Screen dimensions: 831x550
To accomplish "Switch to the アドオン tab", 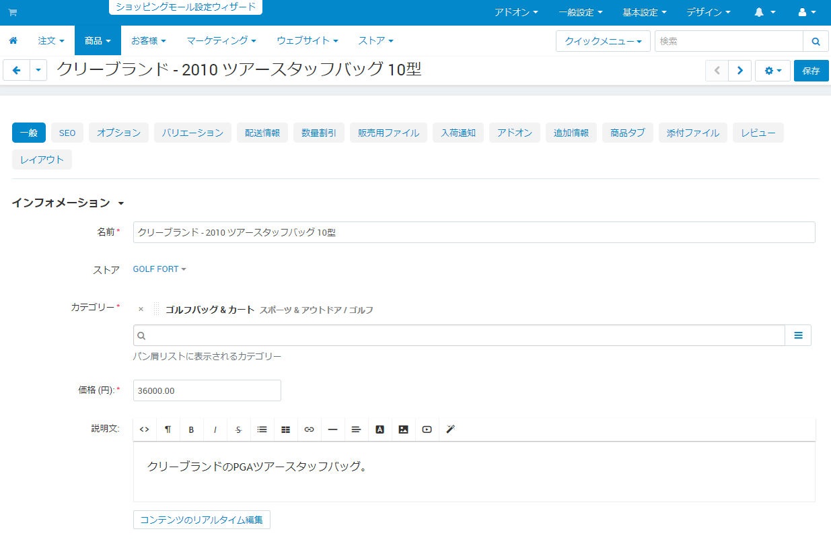I will [x=515, y=133].
